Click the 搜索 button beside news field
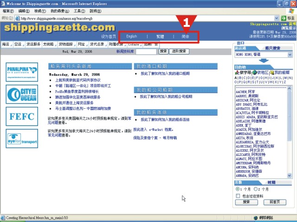 pos(163,51)
